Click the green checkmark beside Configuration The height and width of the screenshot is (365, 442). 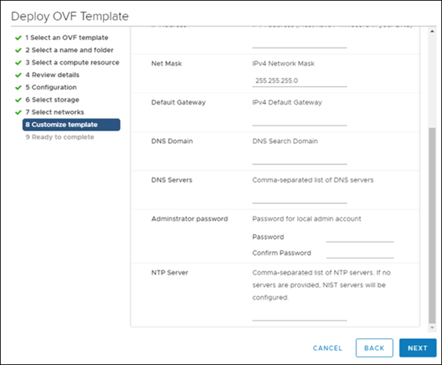click(x=18, y=87)
